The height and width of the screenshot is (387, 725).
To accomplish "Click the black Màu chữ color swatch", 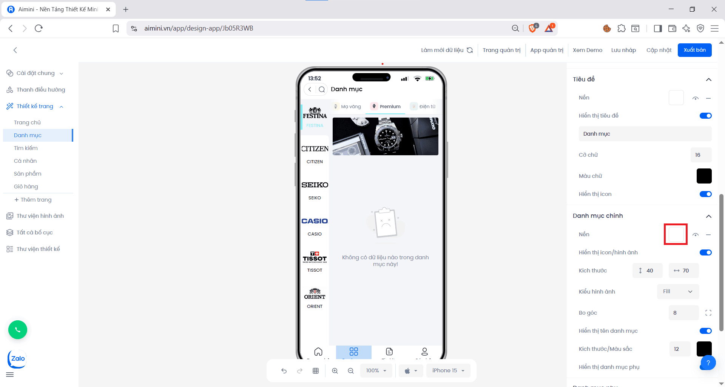I will [704, 176].
